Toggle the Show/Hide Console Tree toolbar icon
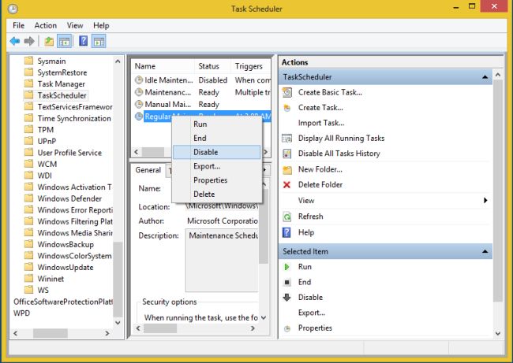 coord(65,42)
